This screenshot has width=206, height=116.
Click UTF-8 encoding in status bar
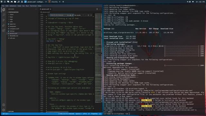coord(85,114)
